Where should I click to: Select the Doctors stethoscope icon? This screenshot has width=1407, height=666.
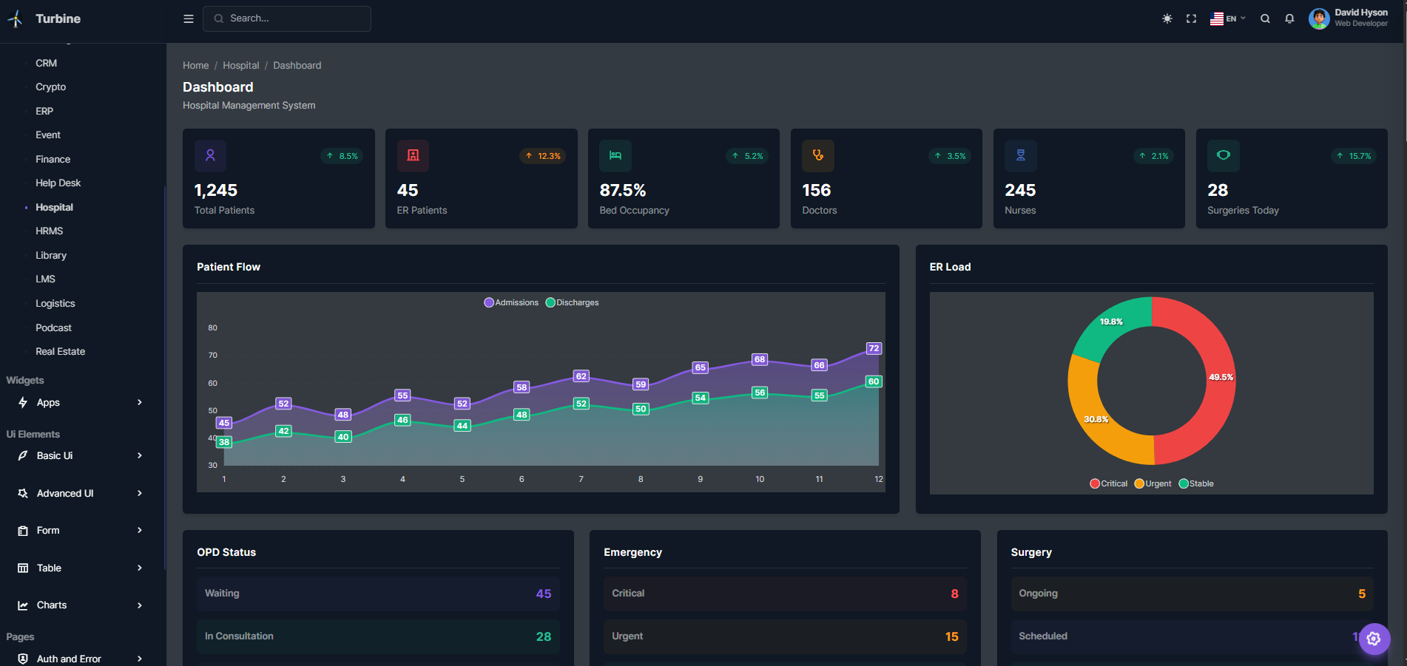point(817,156)
